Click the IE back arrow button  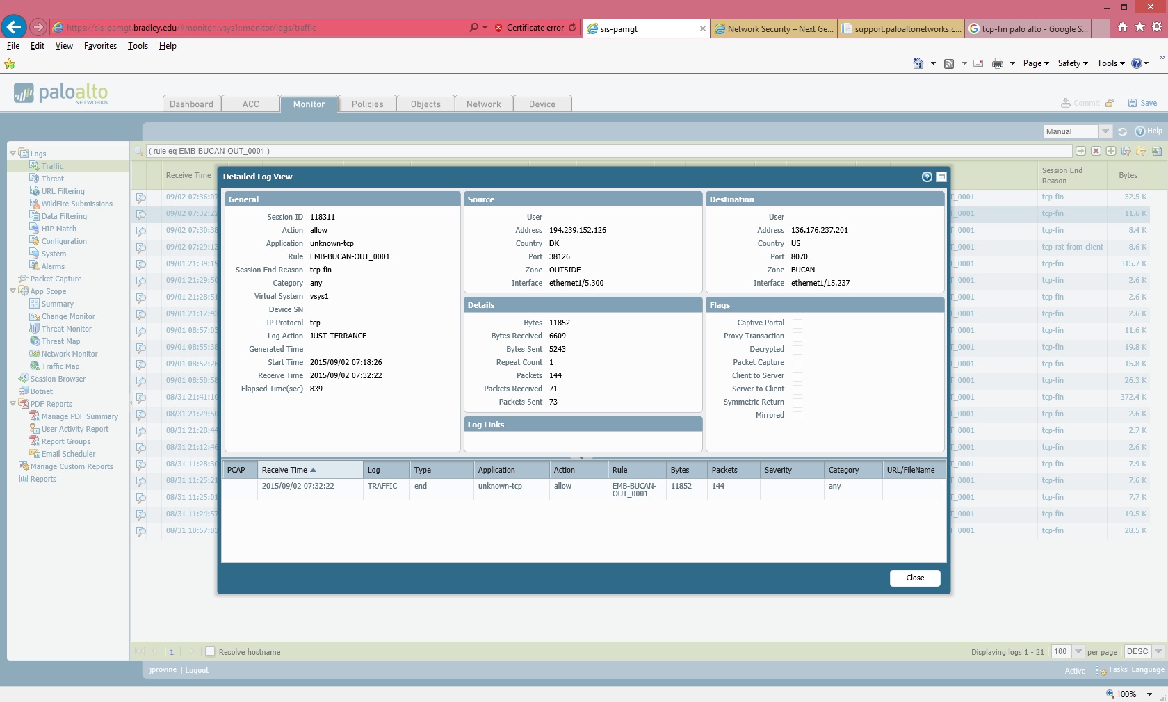click(14, 28)
